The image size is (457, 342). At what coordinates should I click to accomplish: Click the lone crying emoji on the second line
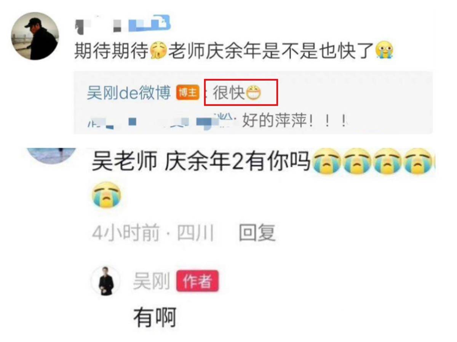[x=107, y=195]
